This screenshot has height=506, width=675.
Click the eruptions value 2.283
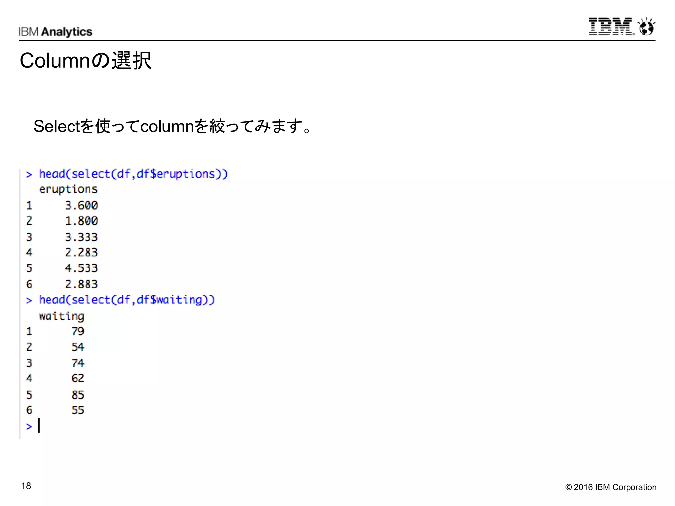(x=81, y=252)
